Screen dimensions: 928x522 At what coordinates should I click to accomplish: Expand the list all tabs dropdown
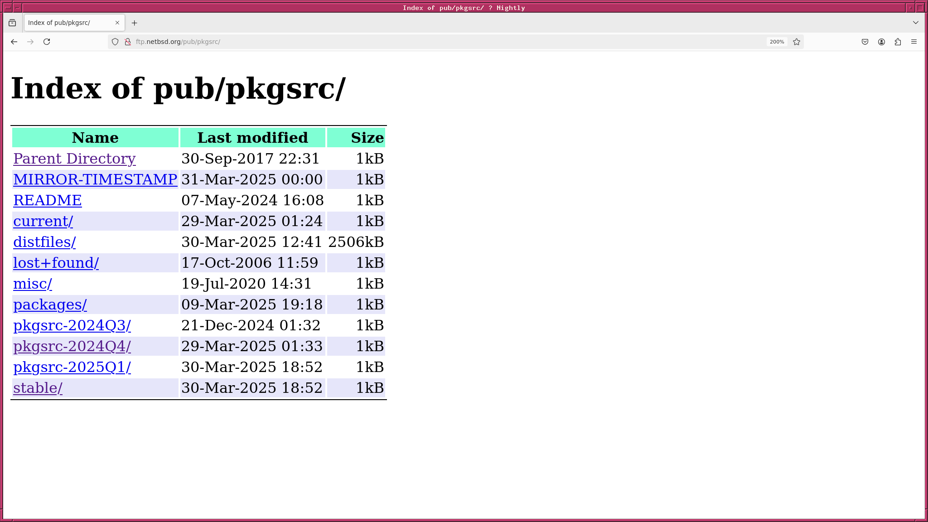(916, 23)
